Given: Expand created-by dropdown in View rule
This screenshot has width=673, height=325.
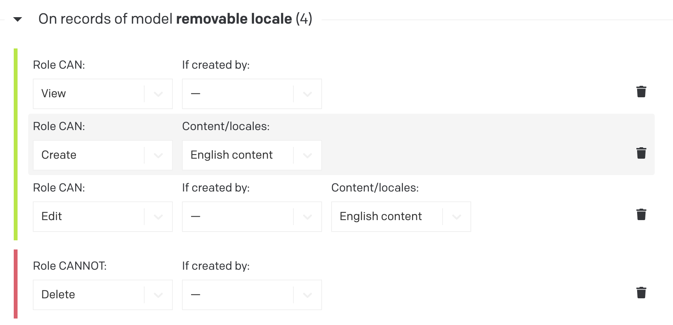Looking at the screenshot, I should pos(252,94).
